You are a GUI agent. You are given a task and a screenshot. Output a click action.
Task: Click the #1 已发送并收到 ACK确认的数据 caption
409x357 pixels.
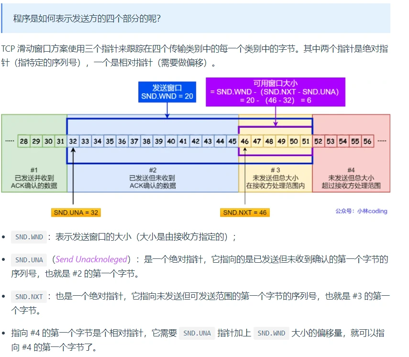point(34,178)
